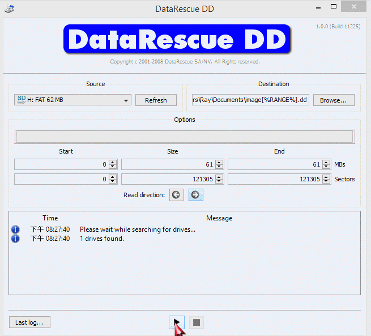Decrease Start value in Sectors
Viewport: 371px width, 336px height.
point(113,181)
